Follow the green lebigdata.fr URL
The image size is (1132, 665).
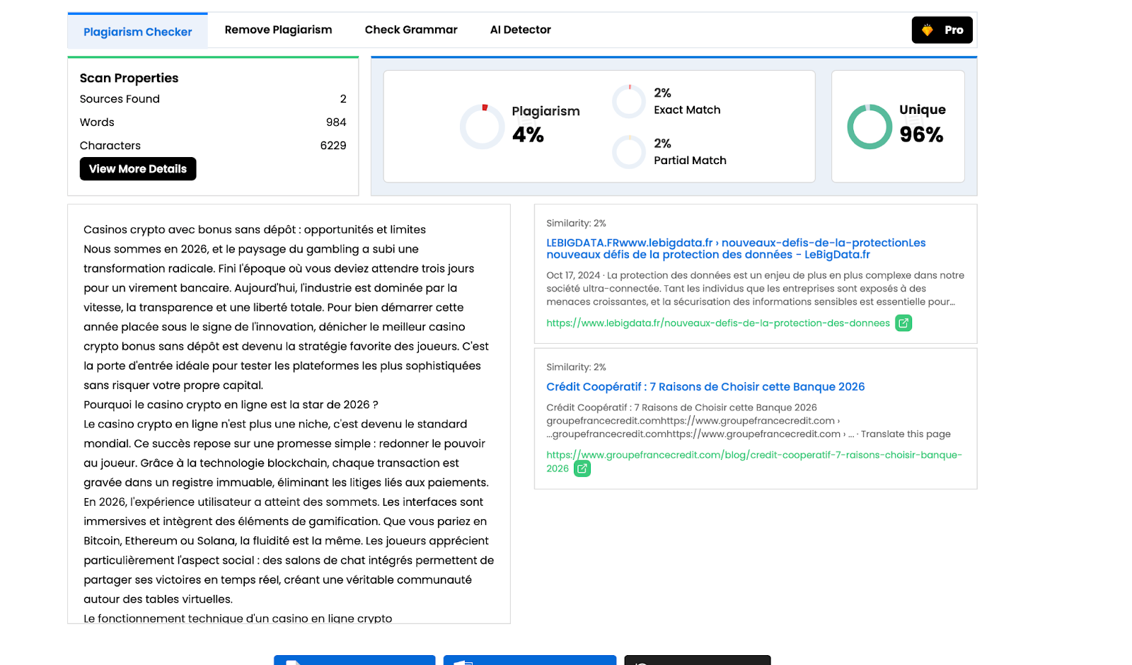(x=717, y=323)
